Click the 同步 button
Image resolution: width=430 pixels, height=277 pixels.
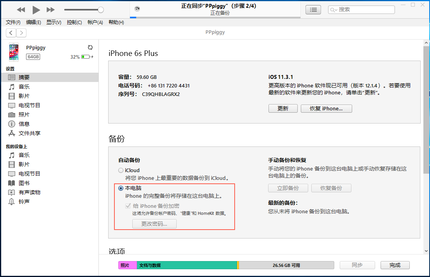click(x=357, y=265)
